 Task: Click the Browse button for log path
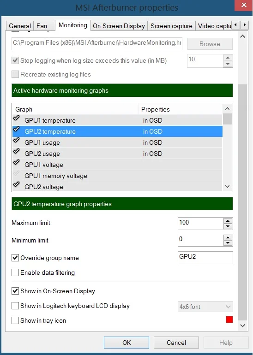coord(210,44)
